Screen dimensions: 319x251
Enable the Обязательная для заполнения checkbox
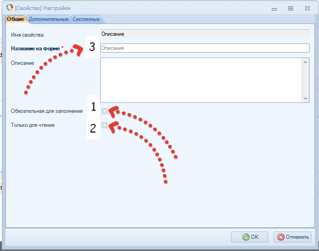105,111
